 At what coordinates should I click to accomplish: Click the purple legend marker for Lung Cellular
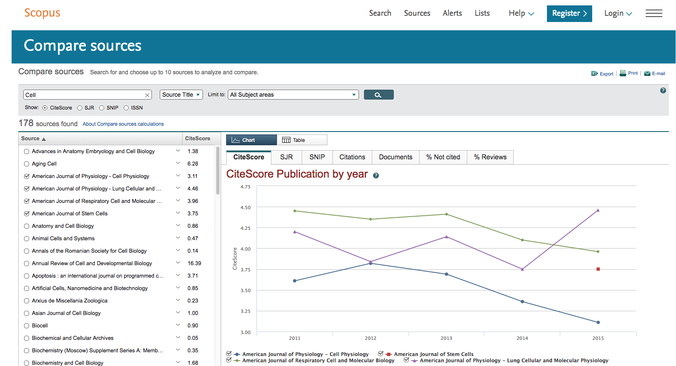coord(414,361)
